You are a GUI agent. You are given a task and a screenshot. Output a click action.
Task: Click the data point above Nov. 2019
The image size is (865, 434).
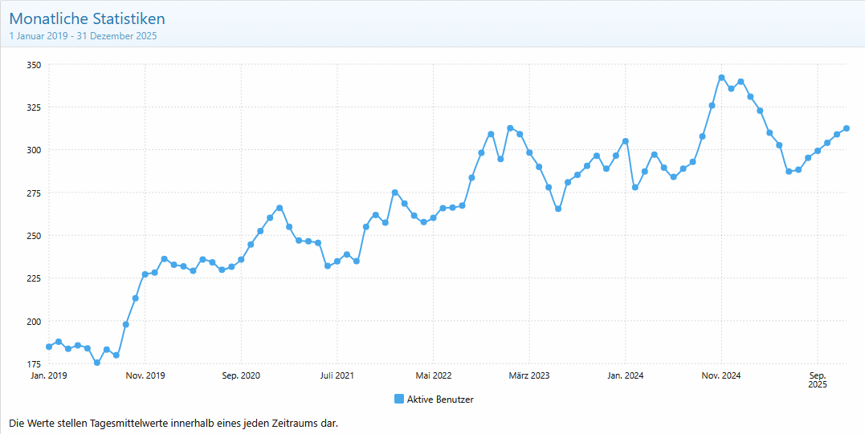(145, 274)
